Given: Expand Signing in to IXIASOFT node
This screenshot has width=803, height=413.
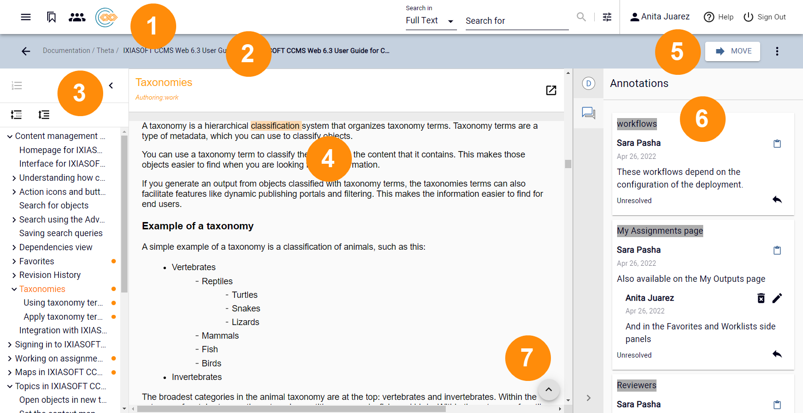Looking at the screenshot, I should (x=10, y=345).
